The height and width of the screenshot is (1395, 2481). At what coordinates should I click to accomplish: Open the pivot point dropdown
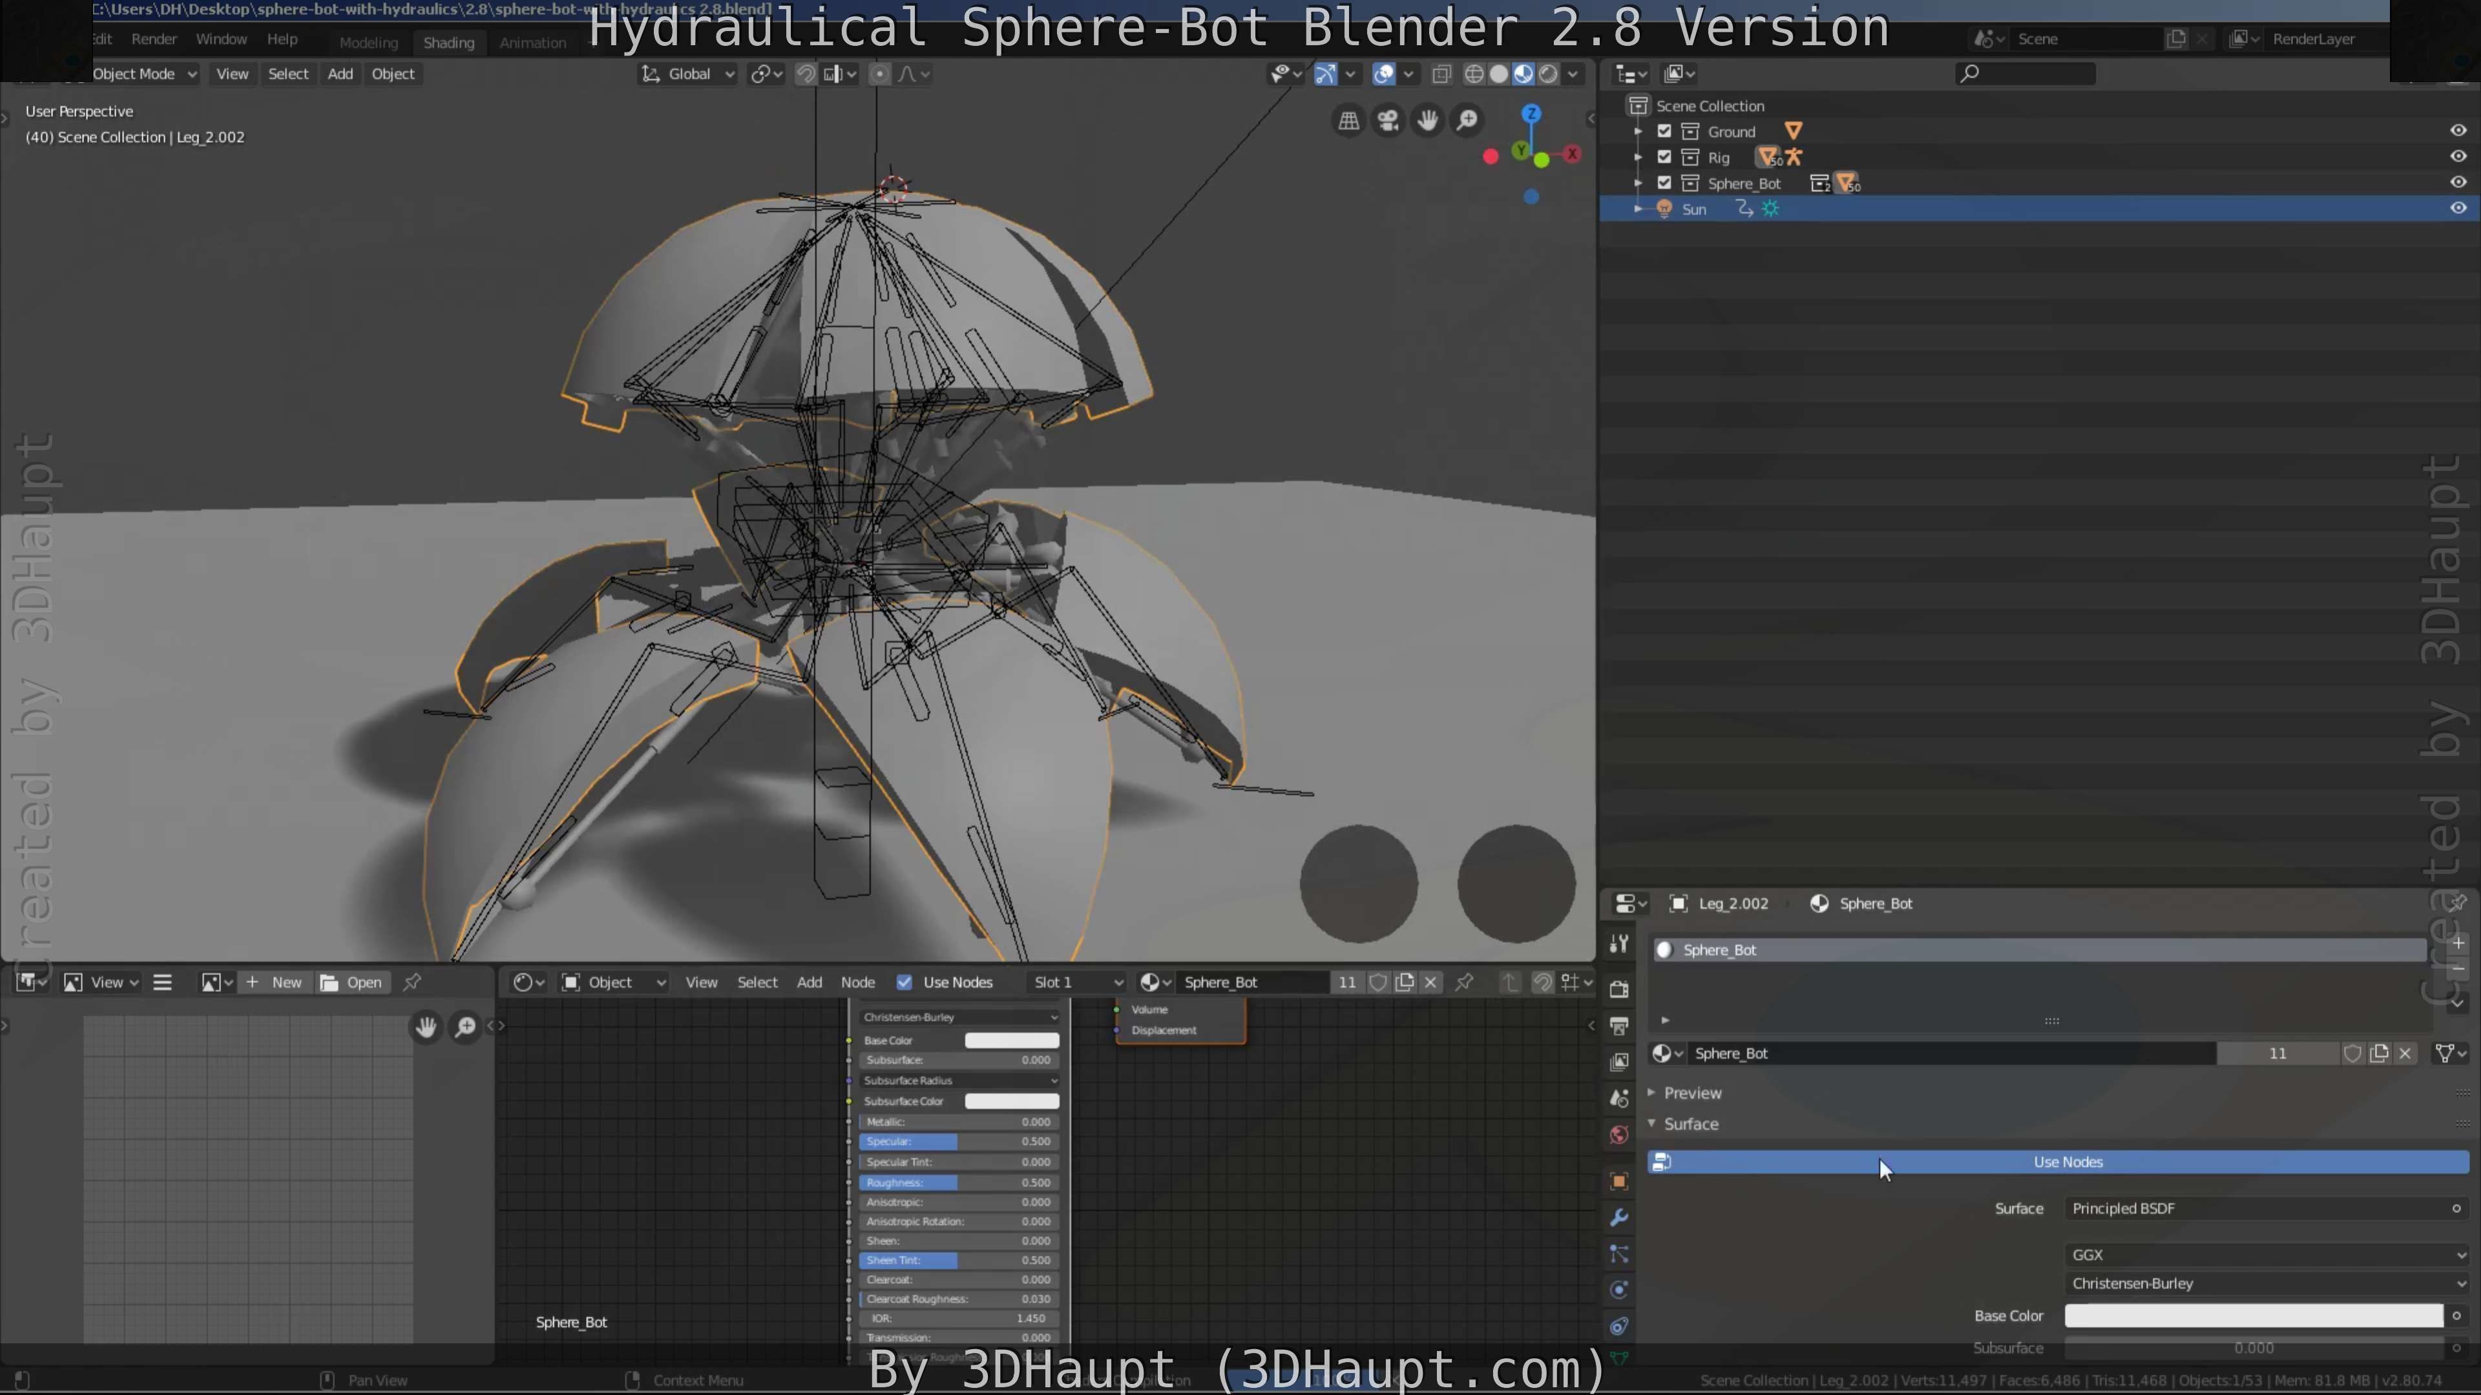point(768,74)
